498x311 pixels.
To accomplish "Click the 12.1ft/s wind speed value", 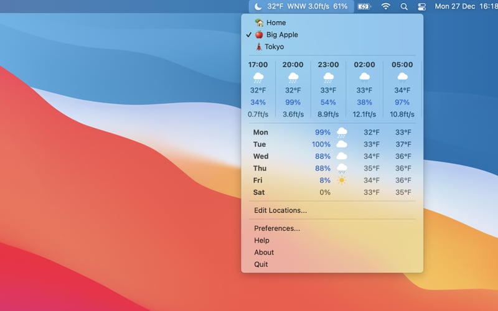I will click(x=364, y=114).
